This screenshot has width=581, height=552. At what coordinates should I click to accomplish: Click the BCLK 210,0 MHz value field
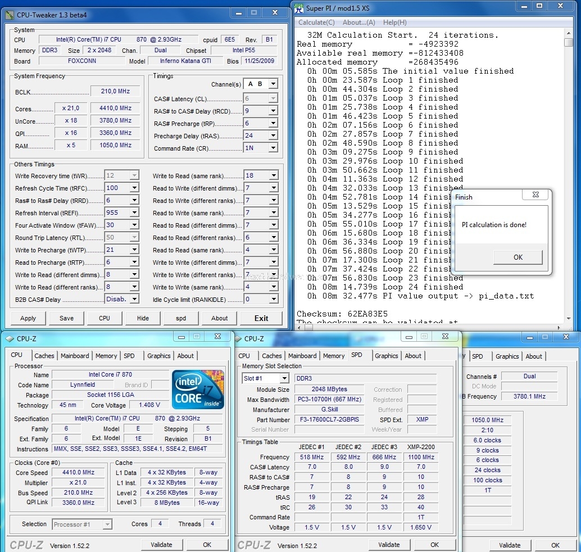(x=115, y=91)
